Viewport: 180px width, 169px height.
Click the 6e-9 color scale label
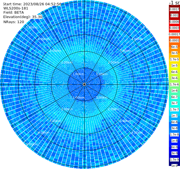point(174,147)
